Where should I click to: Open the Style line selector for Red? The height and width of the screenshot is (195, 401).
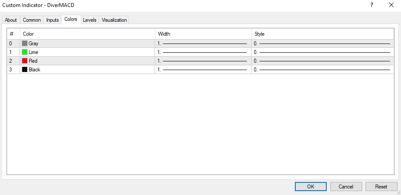coord(322,61)
